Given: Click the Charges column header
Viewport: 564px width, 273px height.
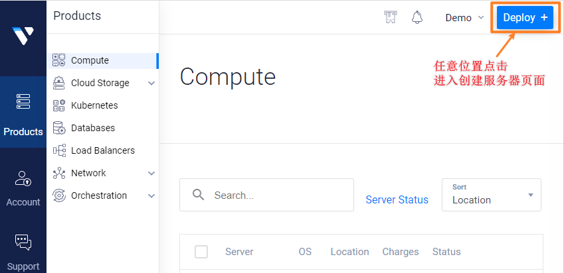Looking at the screenshot, I should pyautogui.click(x=401, y=252).
